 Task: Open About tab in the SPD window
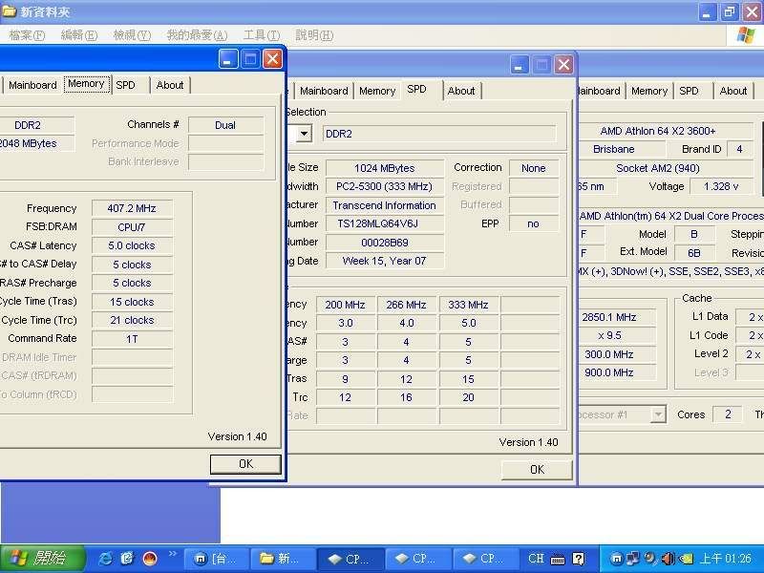[x=461, y=91]
